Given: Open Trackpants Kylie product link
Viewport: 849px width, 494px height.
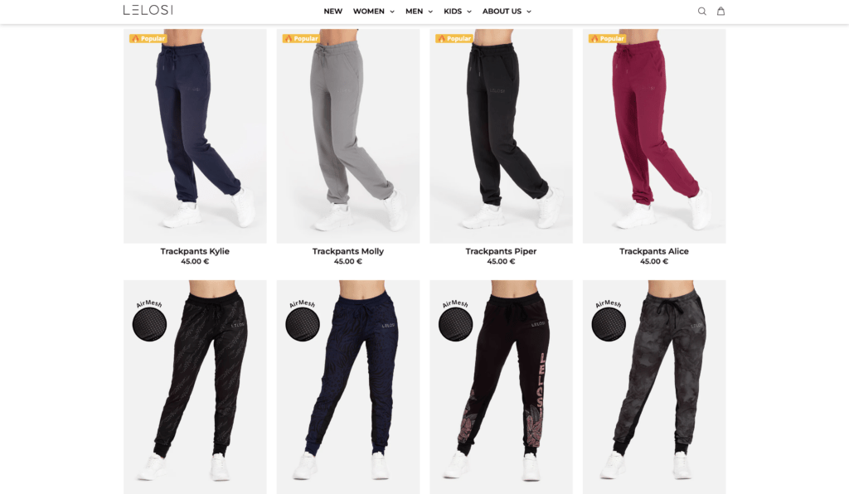Looking at the screenshot, I should (x=195, y=251).
